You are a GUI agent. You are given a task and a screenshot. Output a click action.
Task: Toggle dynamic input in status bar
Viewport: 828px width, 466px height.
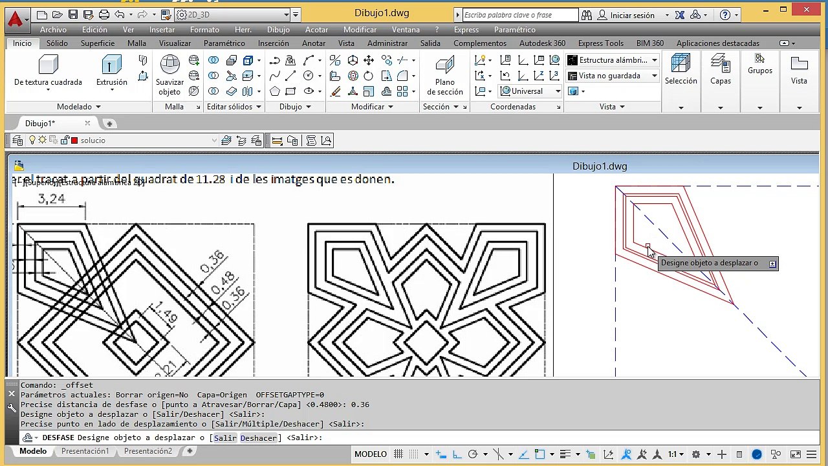coord(441,454)
